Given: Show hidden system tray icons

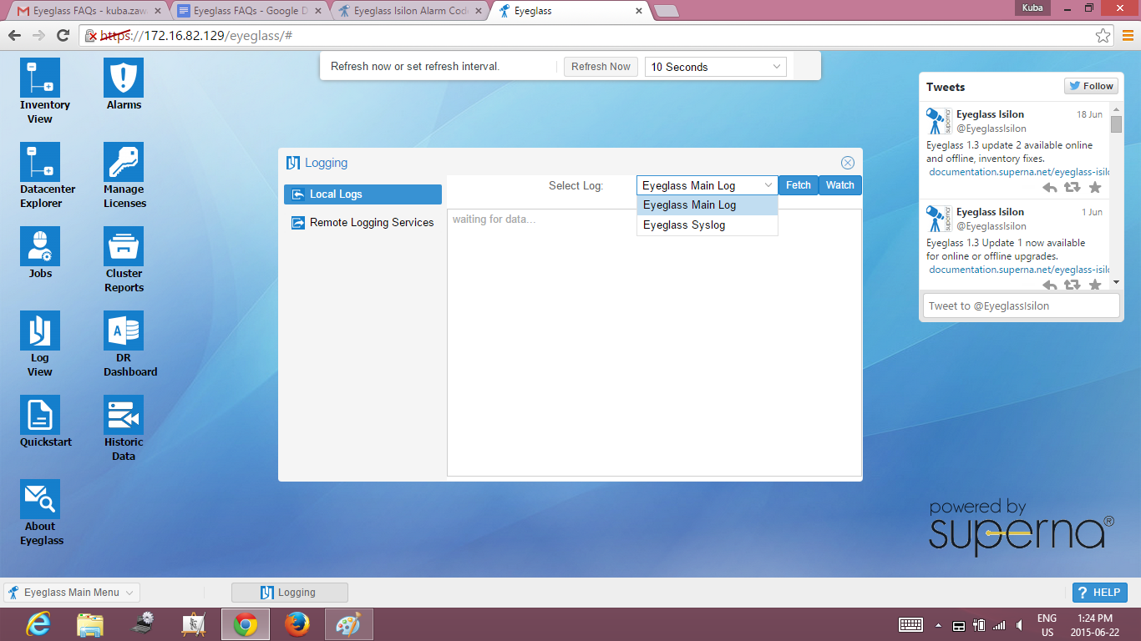Looking at the screenshot, I should pyautogui.click(x=938, y=625).
